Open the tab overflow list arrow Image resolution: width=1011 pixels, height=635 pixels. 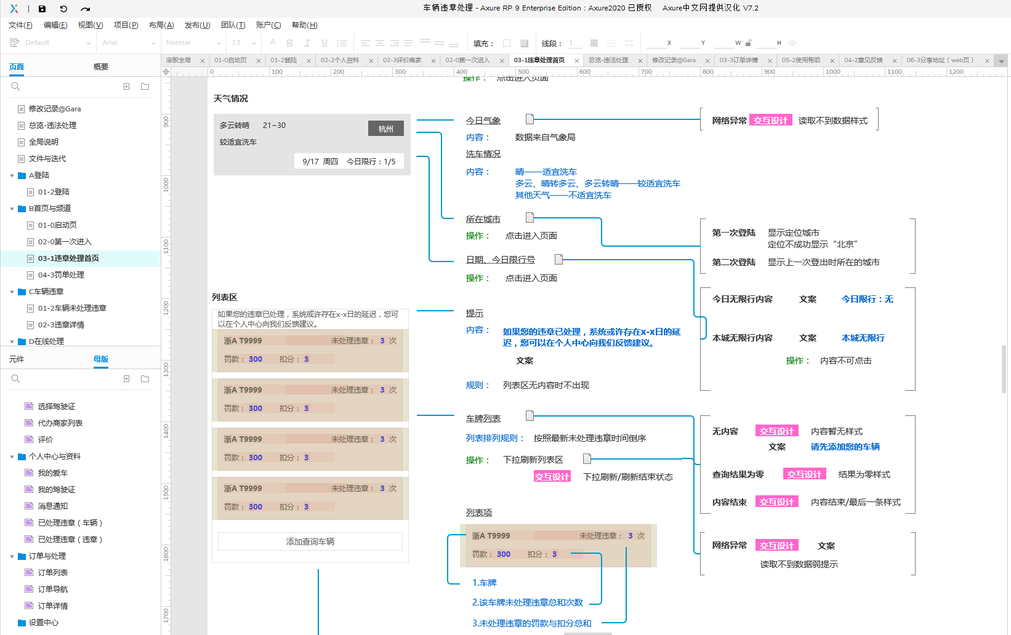(1002, 61)
